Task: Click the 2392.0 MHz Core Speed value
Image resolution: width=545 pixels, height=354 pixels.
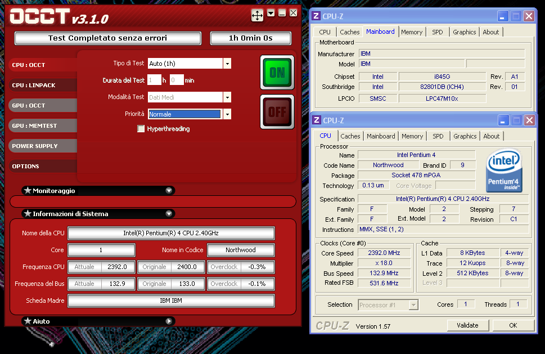Action: [x=384, y=253]
